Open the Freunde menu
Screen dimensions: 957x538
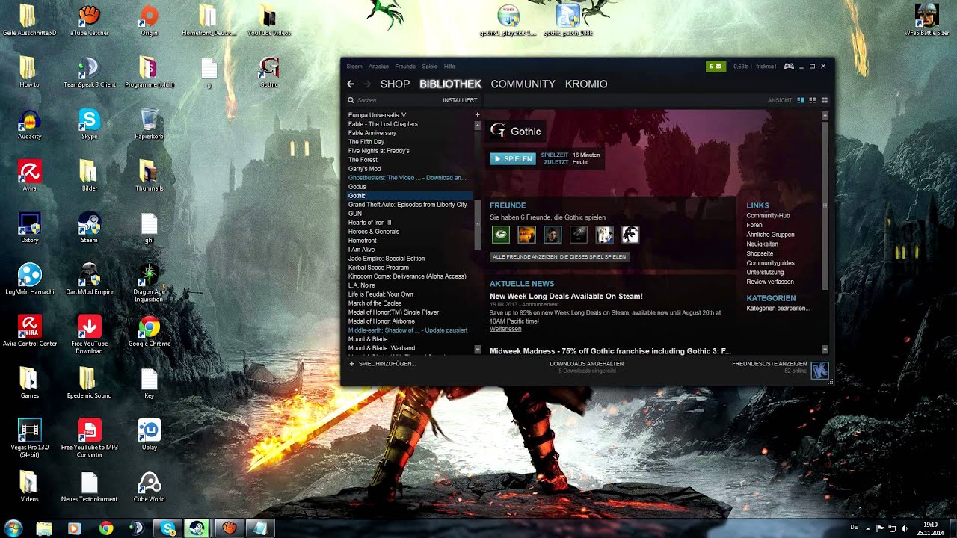(405, 67)
